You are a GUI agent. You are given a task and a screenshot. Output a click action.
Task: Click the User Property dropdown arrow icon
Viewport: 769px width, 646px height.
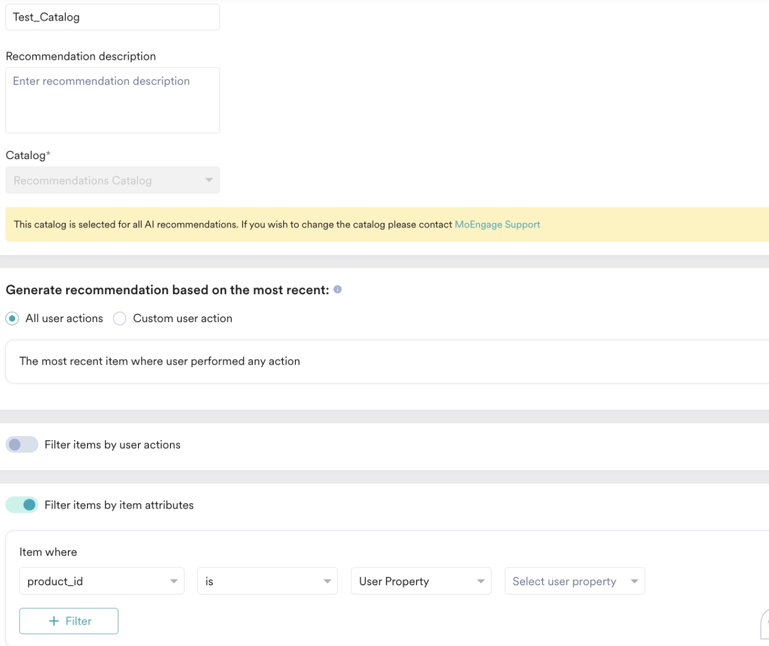coord(481,581)
